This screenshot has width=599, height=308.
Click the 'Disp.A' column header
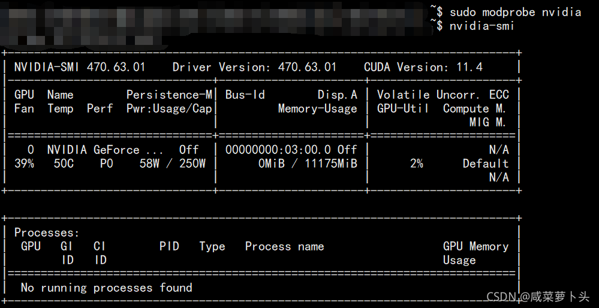pyautogui.click(x=338, y=95)
